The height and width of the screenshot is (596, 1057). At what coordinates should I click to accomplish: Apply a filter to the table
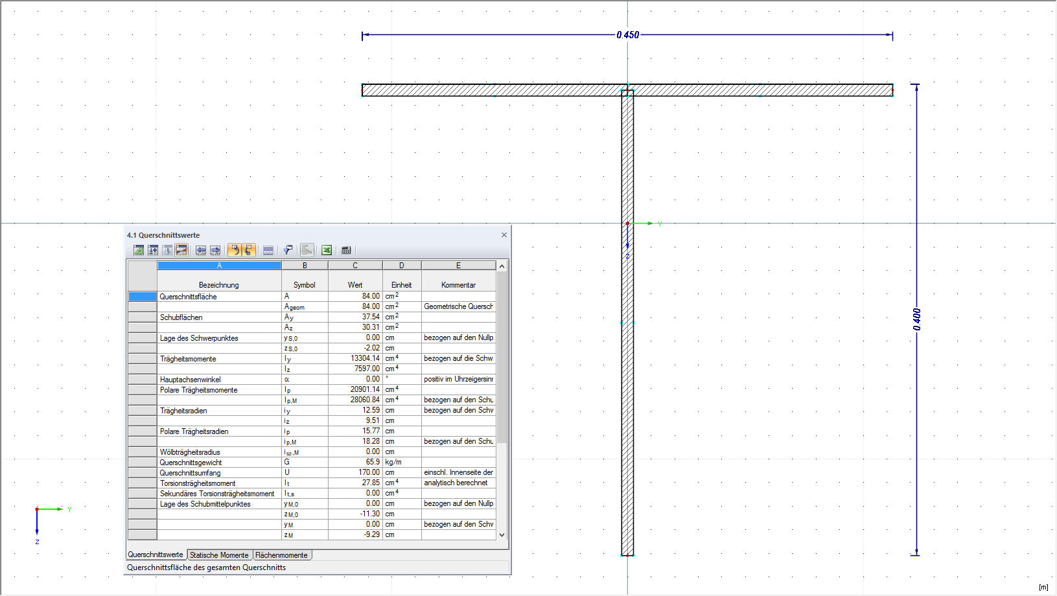[x=287, y=250]
